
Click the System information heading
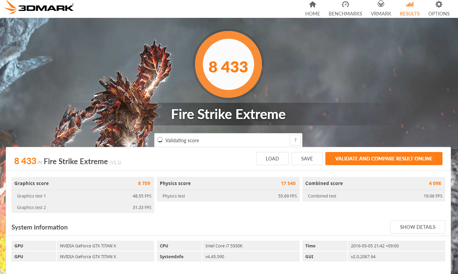pos(39,227)
